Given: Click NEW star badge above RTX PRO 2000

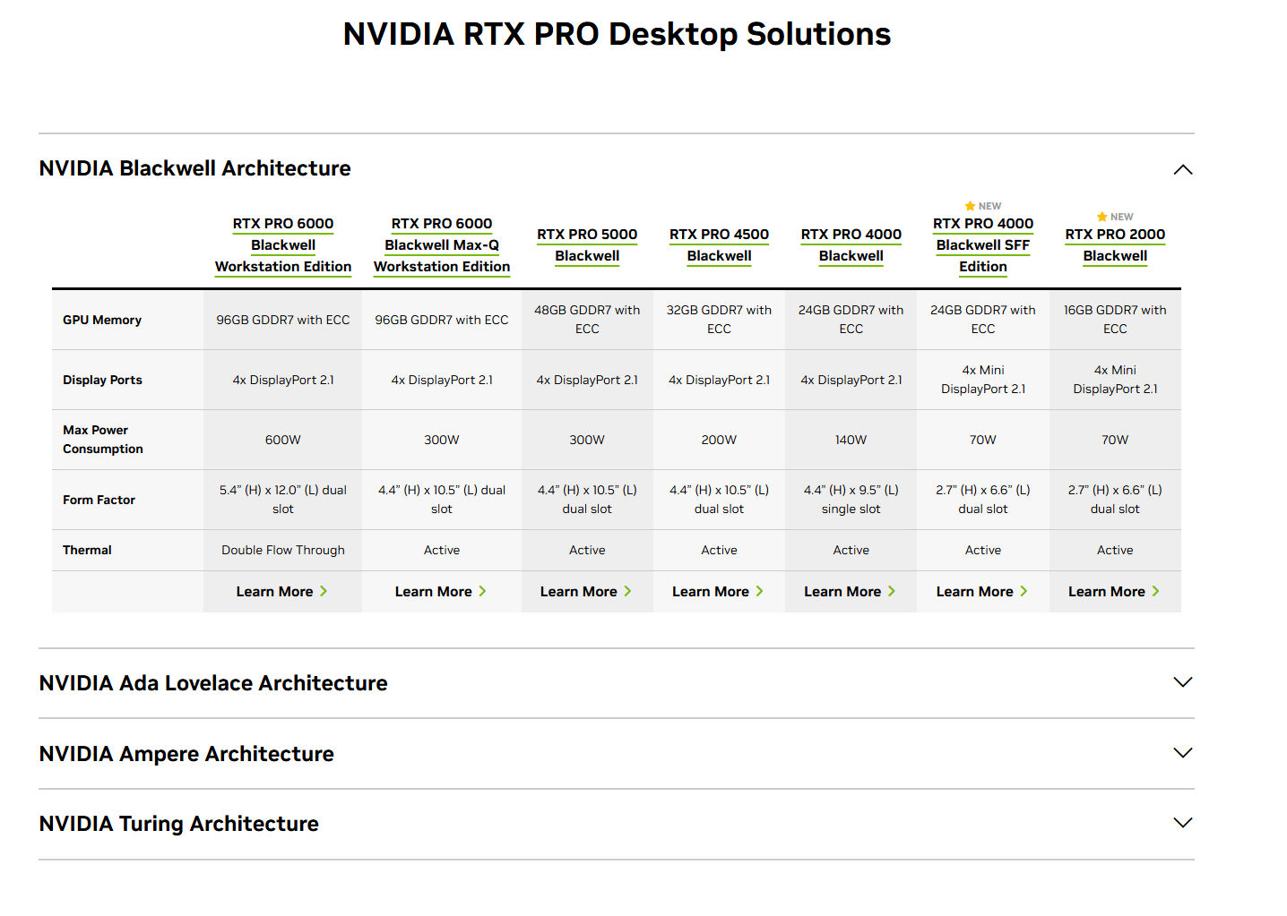Looking at the screenshot, I should [x=1114, y=217].
